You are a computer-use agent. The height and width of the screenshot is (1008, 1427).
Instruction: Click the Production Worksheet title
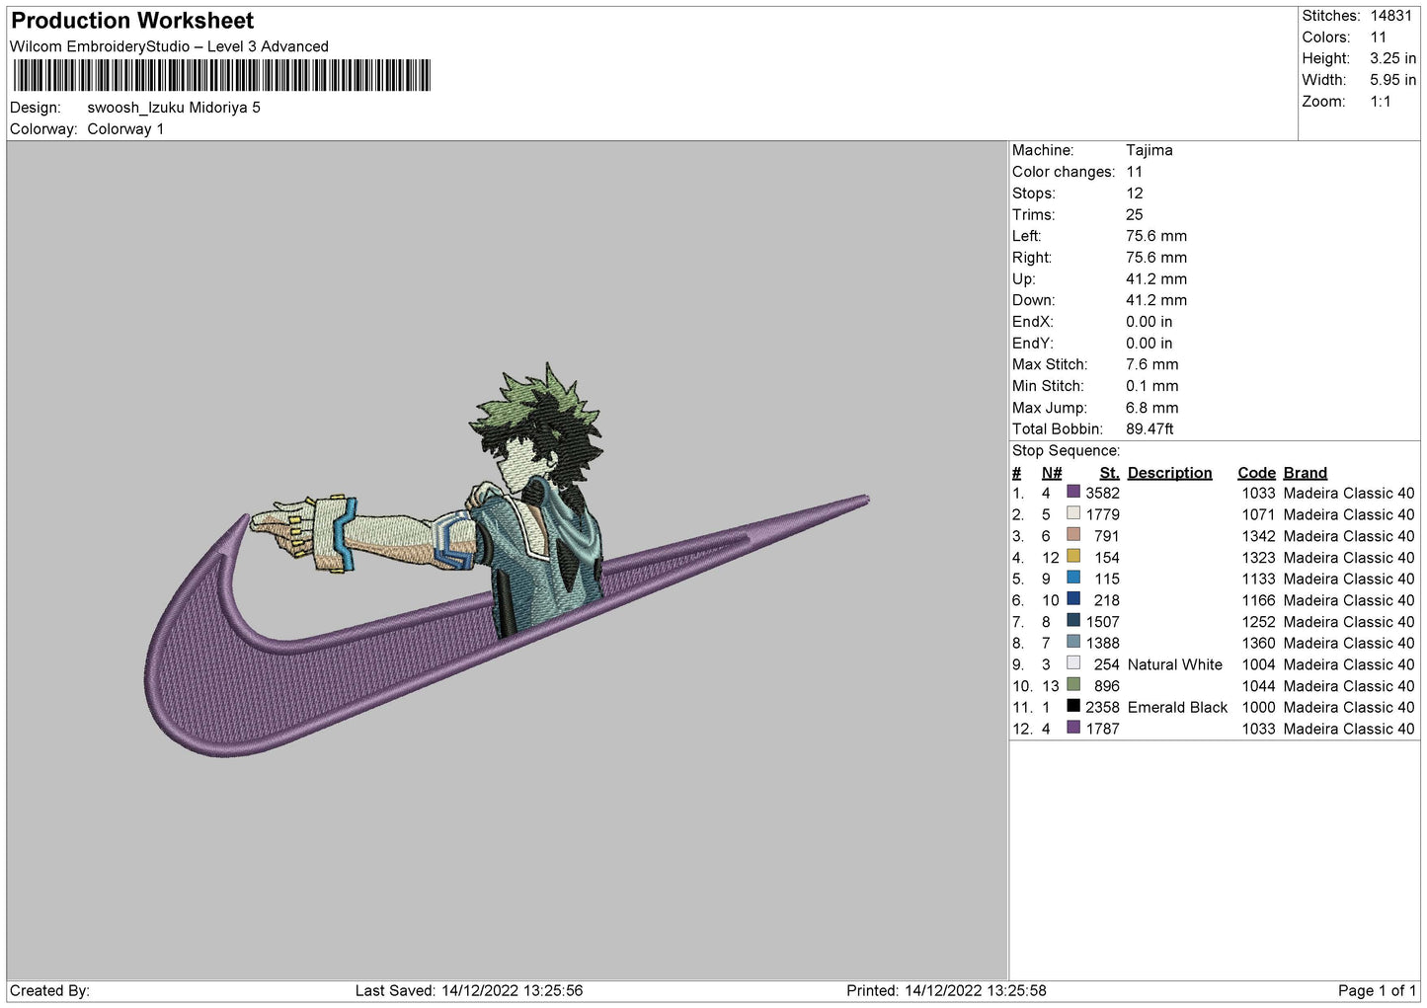click(132, 21)
